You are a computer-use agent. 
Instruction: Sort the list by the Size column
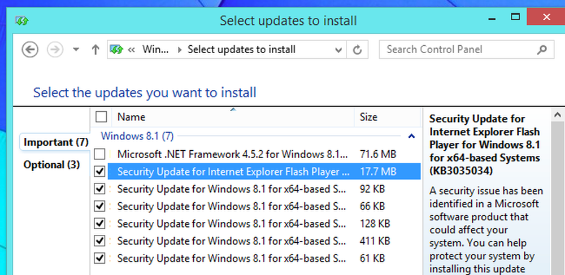(387, 117)
